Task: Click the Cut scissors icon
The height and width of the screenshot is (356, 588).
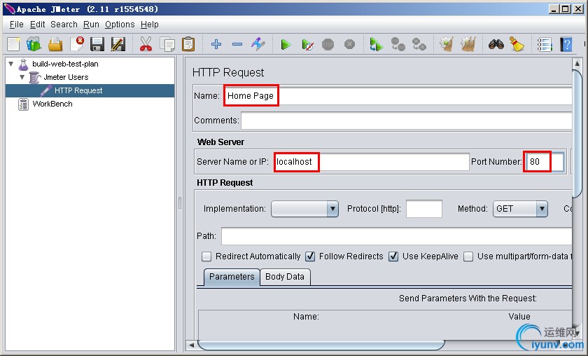Action: [146, 44]
